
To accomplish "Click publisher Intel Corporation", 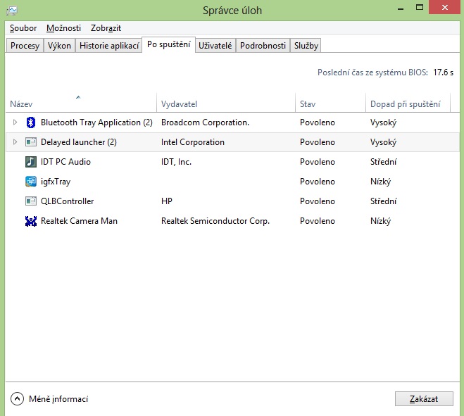I will pos(193,142).
